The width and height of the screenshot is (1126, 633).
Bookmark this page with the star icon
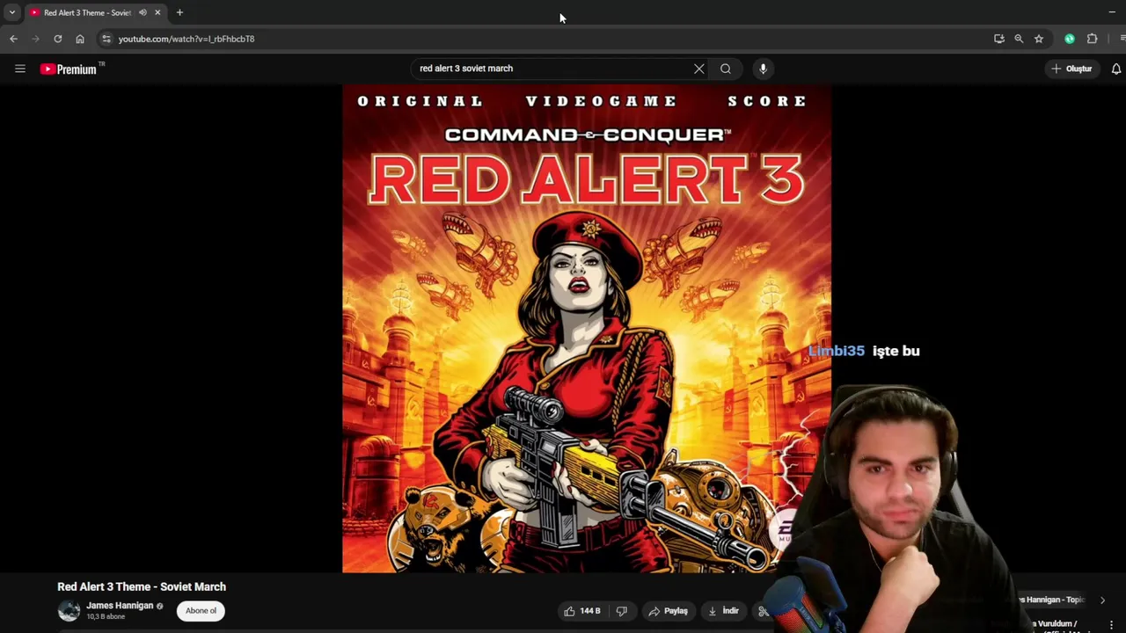point(1039,39)
